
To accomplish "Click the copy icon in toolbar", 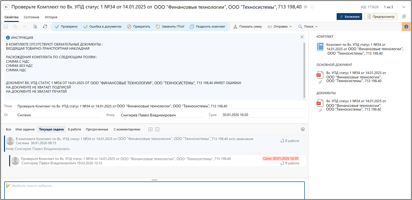I will pos(35,26).
